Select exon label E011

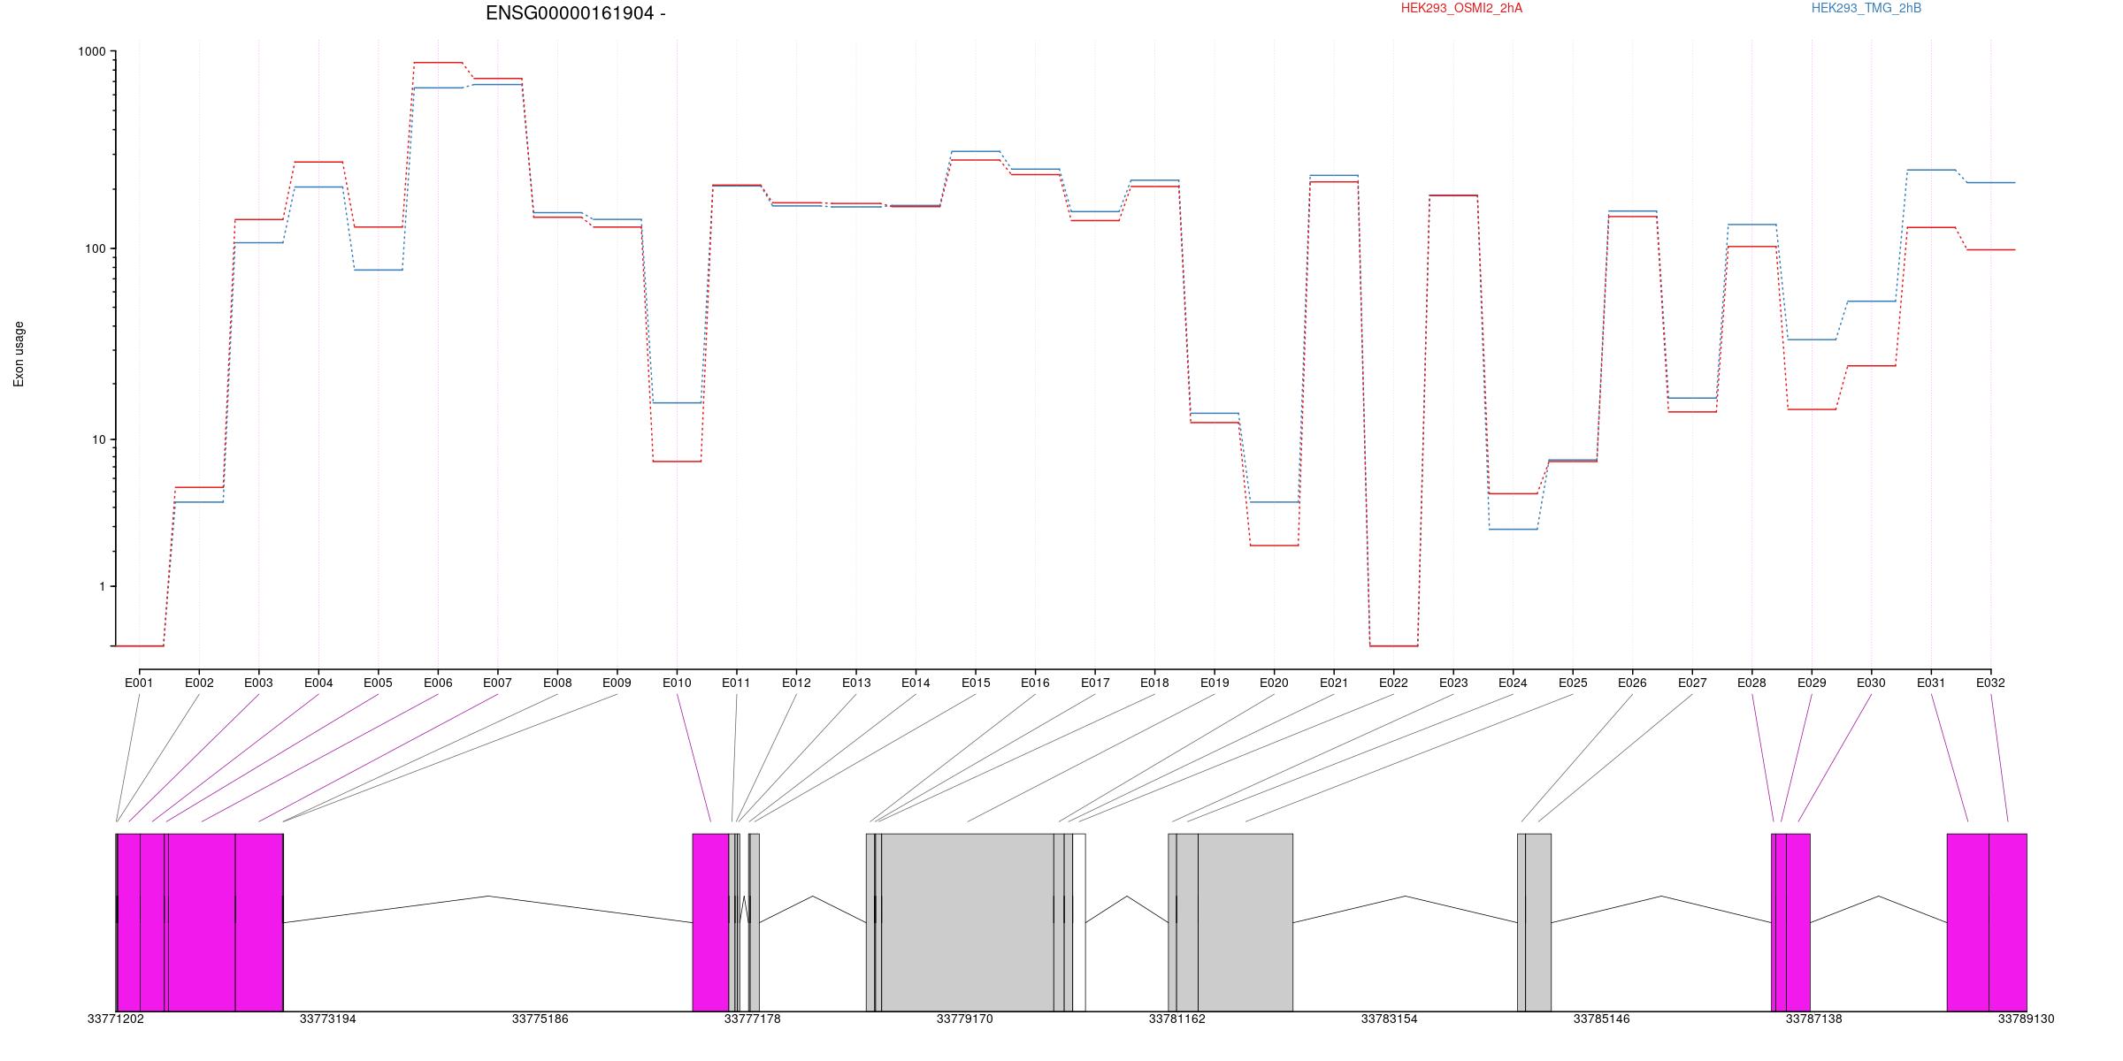tap(736, 683)
